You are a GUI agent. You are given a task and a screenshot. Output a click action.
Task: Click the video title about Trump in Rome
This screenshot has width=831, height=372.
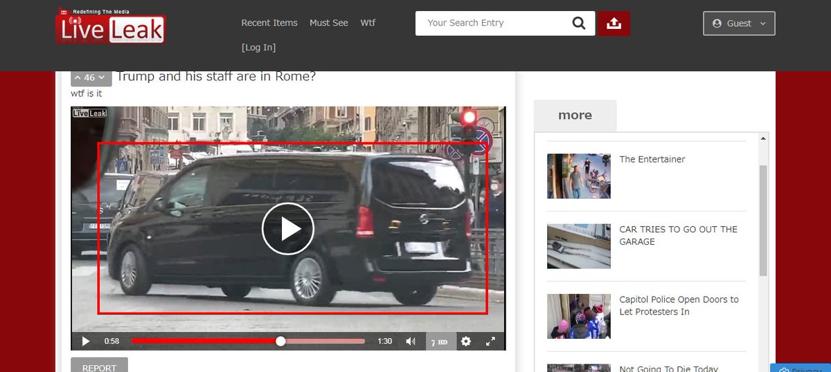216,76
